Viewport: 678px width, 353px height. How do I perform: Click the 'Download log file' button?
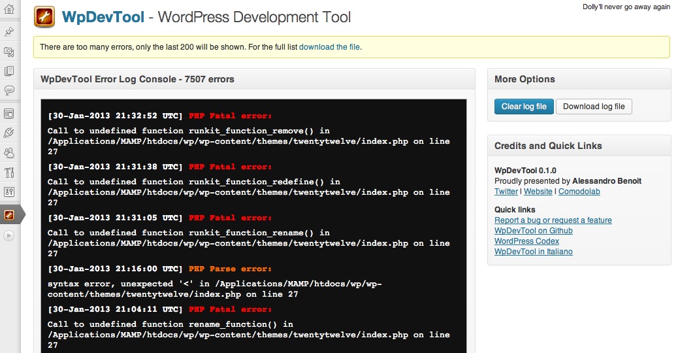pos(594,107)
